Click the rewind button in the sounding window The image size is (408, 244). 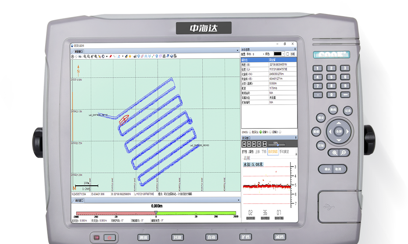[244, 144]
